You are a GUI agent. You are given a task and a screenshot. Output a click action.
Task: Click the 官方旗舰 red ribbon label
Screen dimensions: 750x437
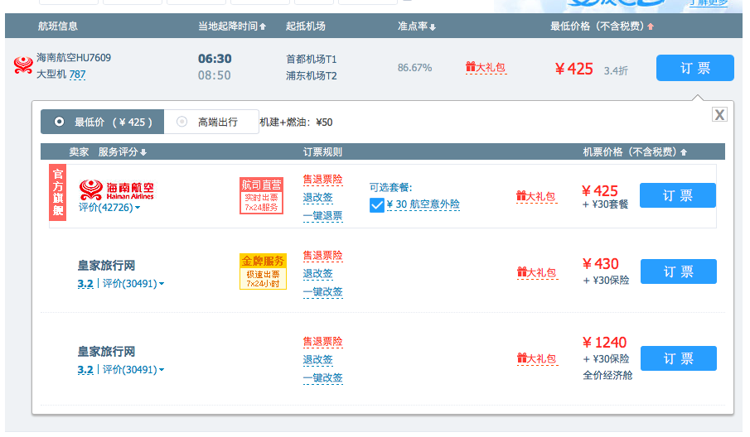click(57, 193)
